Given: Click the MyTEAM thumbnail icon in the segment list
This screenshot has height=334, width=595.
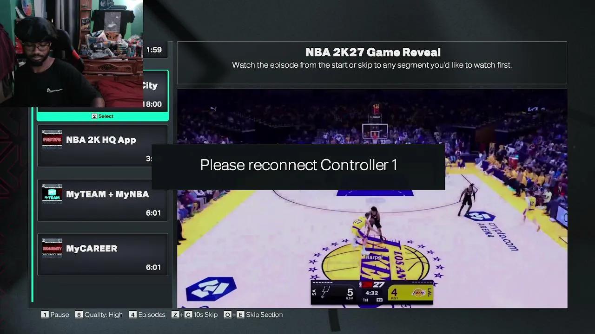Looking at the screenshot, I should coord(52,193).
